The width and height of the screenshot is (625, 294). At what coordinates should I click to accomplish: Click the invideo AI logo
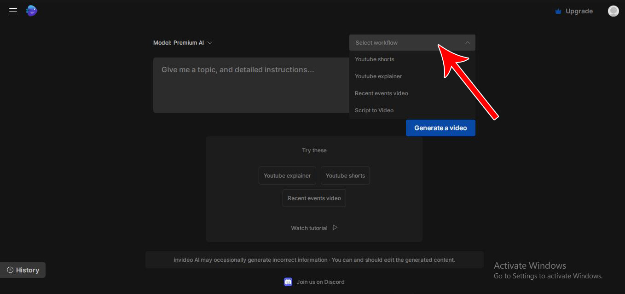[32, 11]
